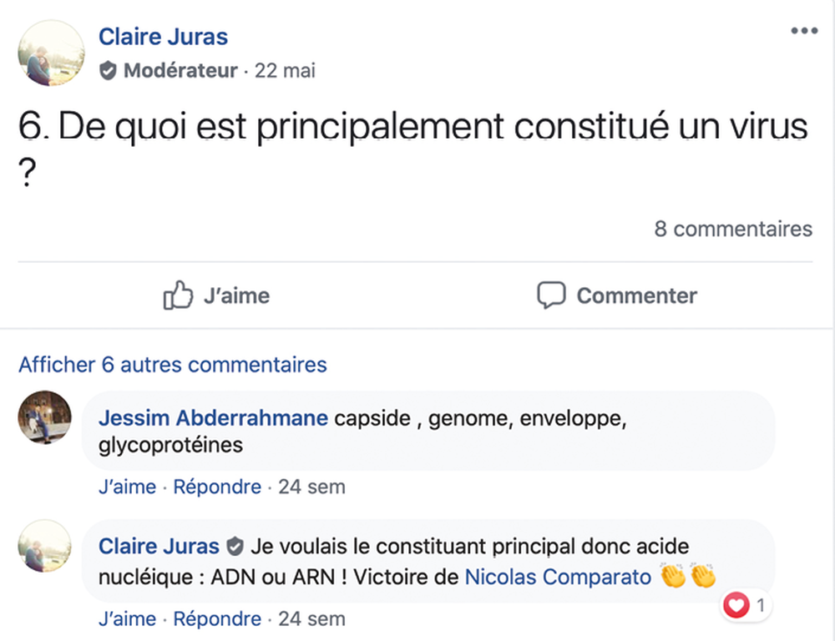Reply to Claire Juras's comment via Répondre
Viewport: 835px width, 641px height.
coord(217,619)
